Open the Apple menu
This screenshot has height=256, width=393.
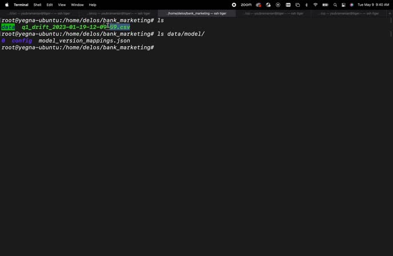pos(7,5)
